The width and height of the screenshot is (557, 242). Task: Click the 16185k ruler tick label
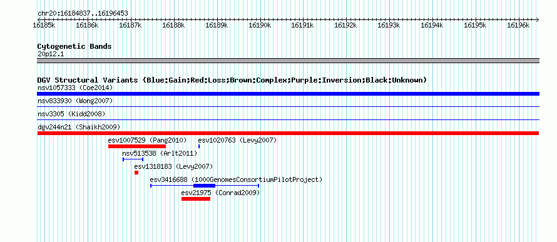tap(44, 25)
